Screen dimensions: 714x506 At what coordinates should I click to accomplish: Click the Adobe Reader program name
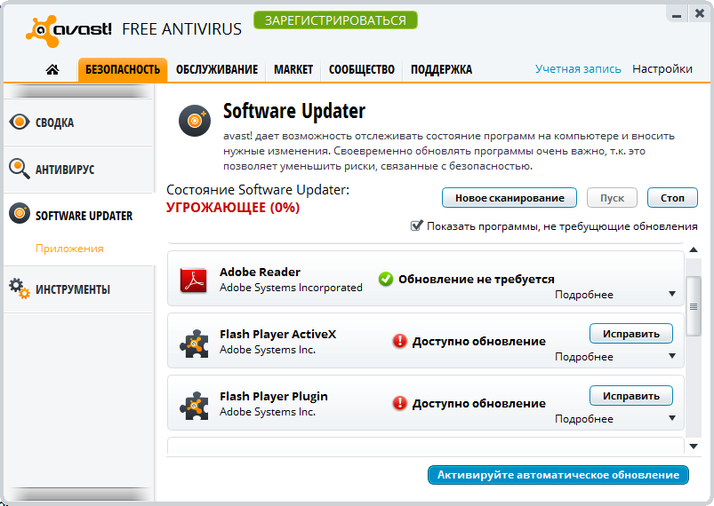click(x=260, y=272)
